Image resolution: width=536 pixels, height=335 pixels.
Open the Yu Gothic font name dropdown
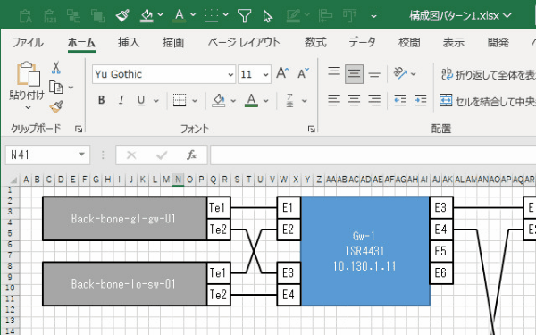(230, 74)
